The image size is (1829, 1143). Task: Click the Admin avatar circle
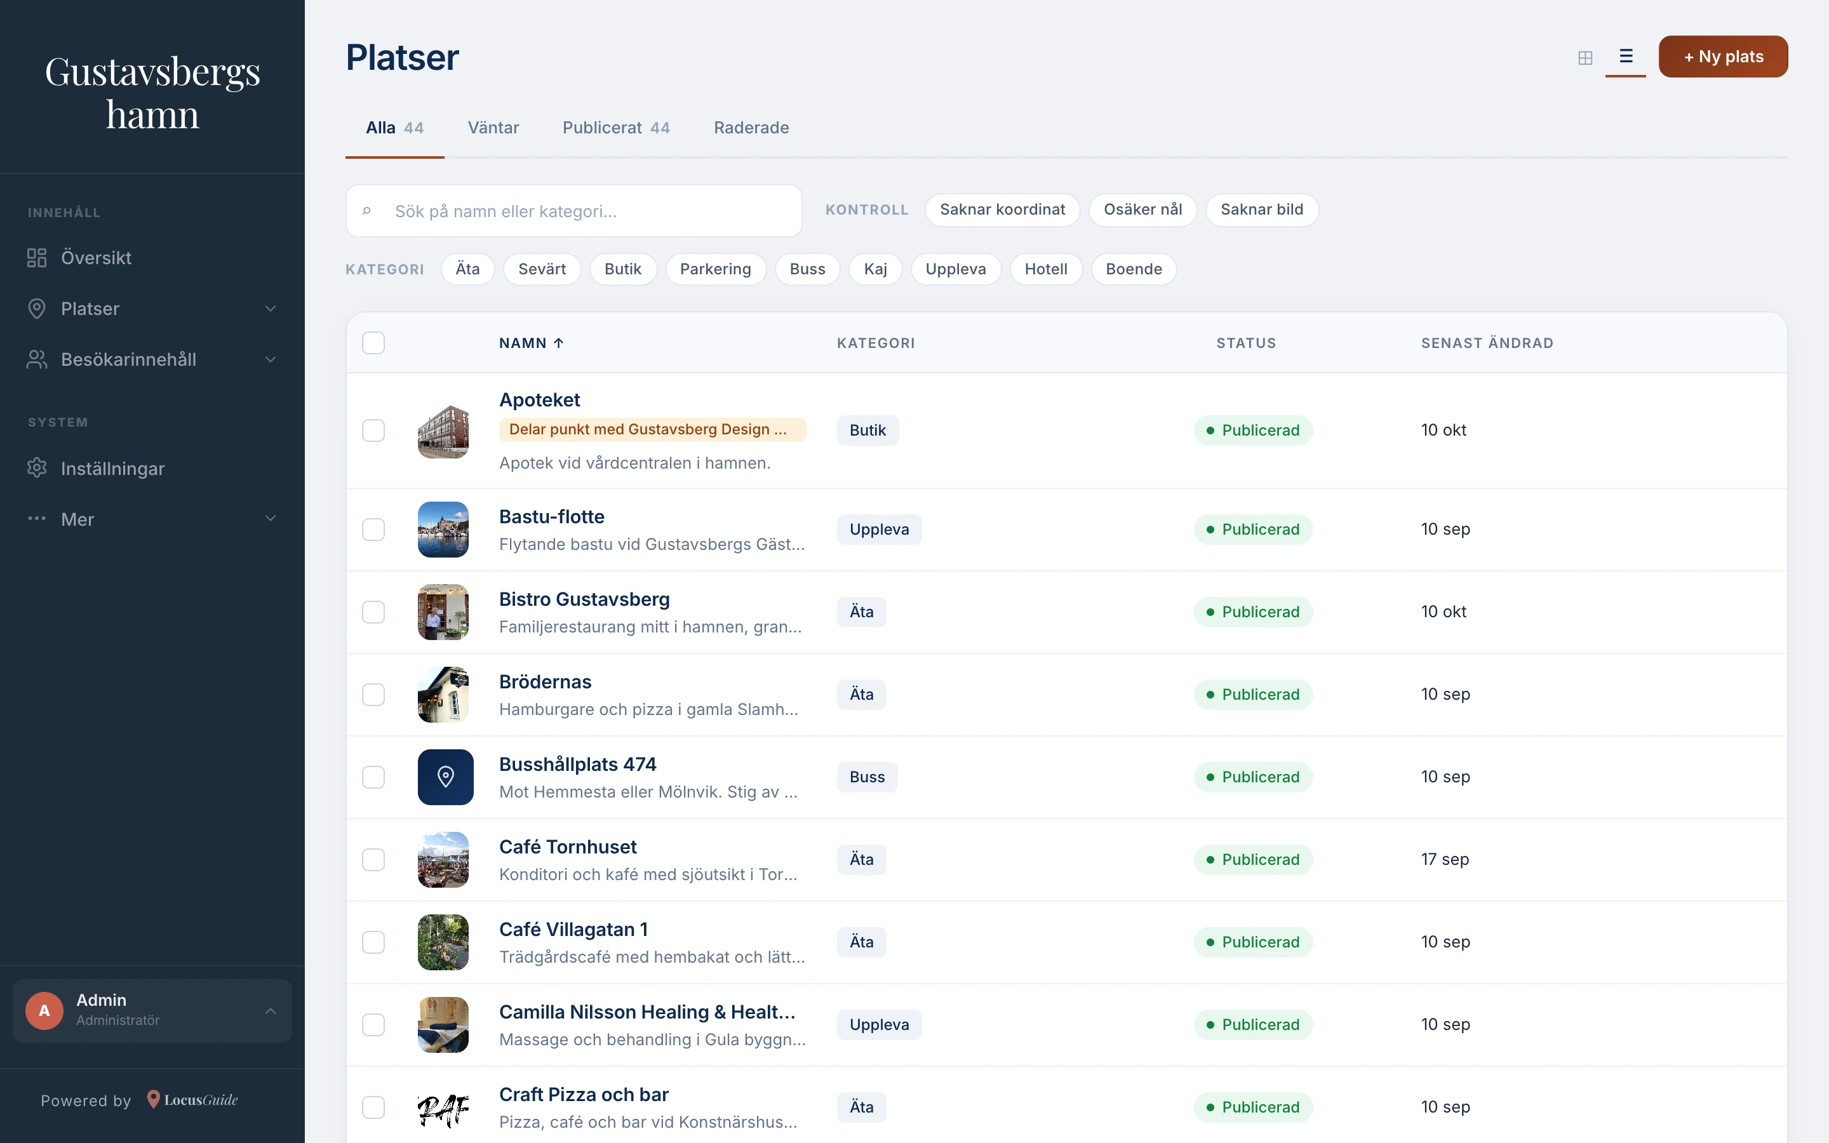pyautogui.click(x=44, y=1011)
